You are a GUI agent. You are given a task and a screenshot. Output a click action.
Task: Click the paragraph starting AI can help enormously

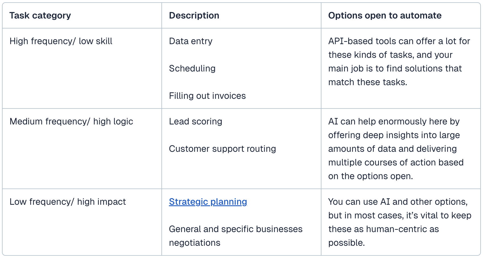point(396,149)
